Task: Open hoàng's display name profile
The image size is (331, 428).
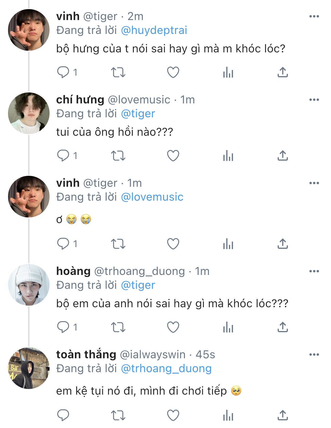Action: tap(73, 271)
